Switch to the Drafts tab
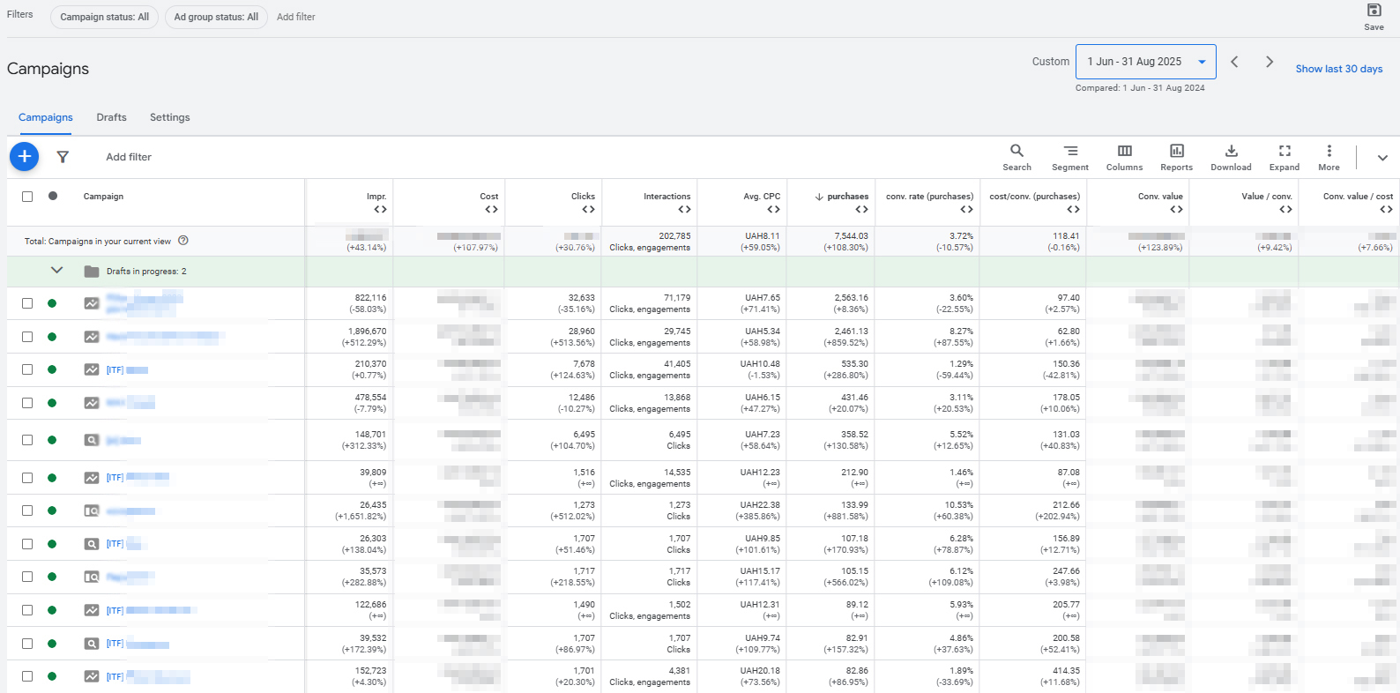Image resolution: width=1400 pixels, height=693 pixels. [x=111, y=117]
